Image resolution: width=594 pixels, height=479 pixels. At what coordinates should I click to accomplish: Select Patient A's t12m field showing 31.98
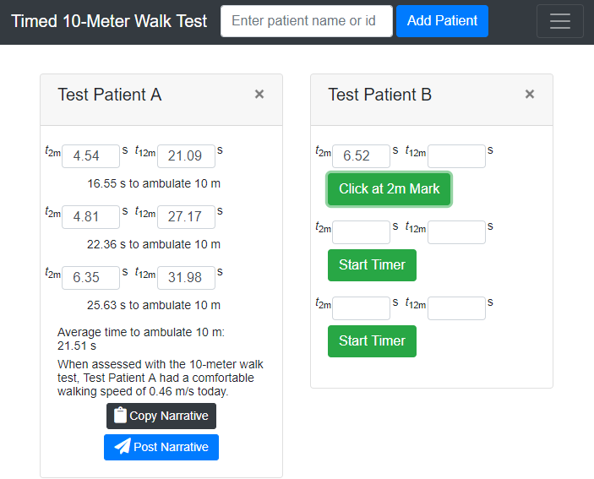(186, 277)
